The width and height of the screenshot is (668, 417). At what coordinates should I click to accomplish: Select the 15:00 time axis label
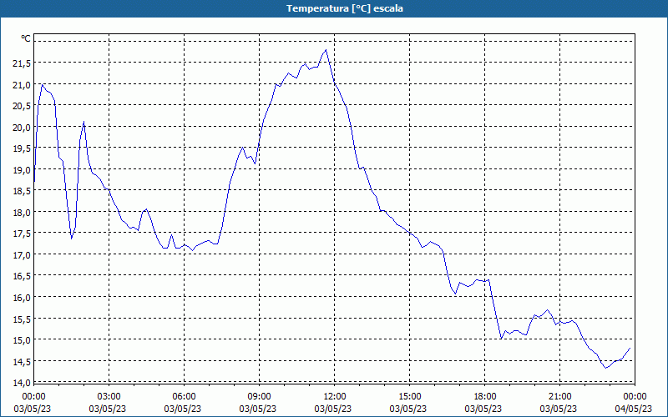coord(409,397)
